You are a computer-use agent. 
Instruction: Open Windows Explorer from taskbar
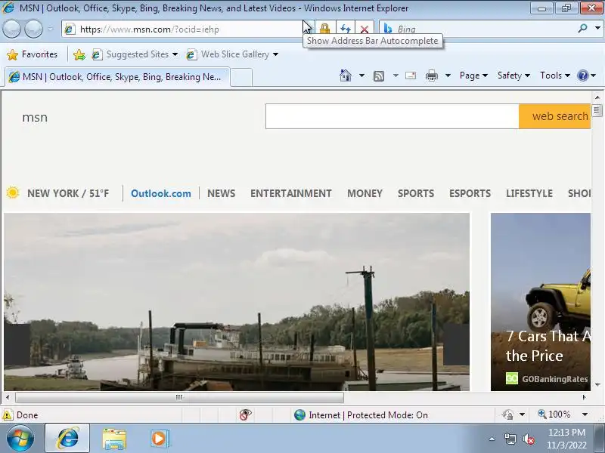coord(114,439)
